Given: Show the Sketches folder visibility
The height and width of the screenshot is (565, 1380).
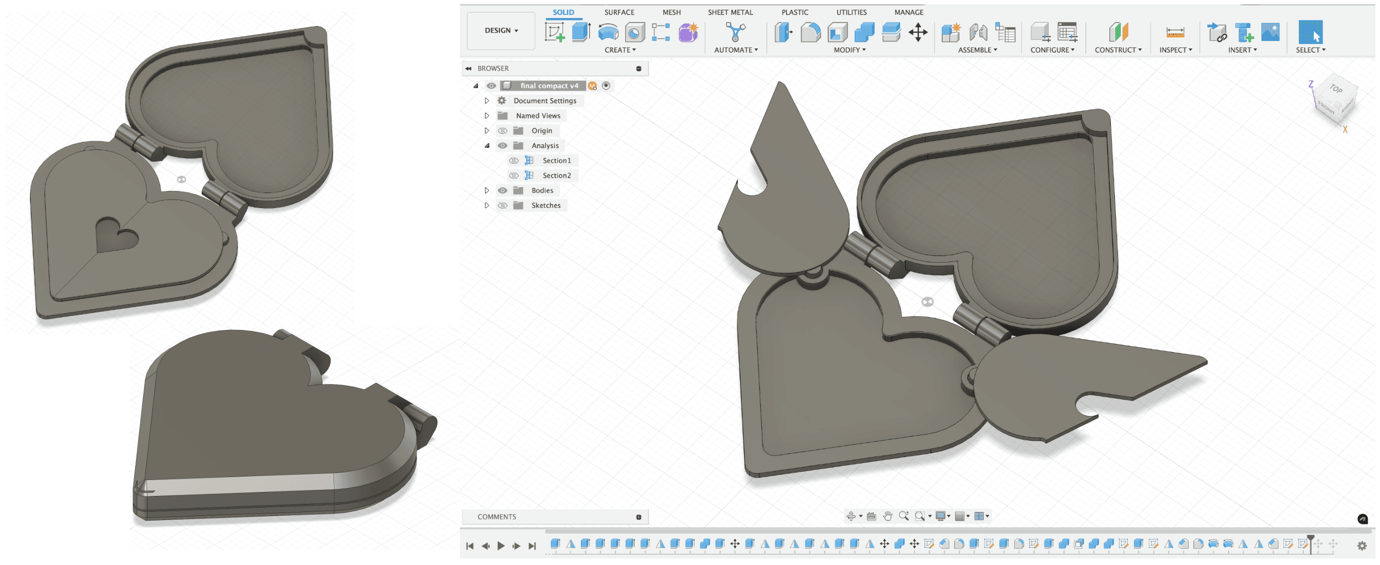Looking at the screenshot, I should pos(502,205).
